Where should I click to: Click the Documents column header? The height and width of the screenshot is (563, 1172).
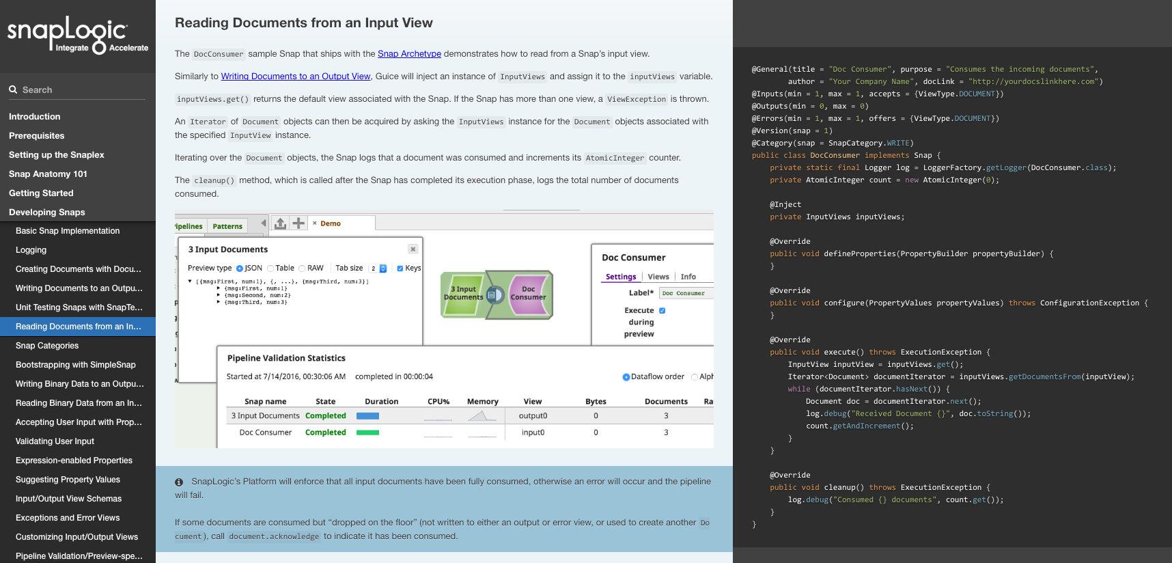click(x=666, y=402)
